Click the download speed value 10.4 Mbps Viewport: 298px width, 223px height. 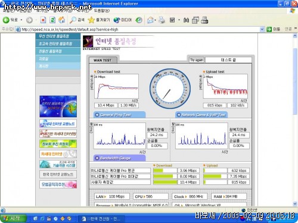106,105
